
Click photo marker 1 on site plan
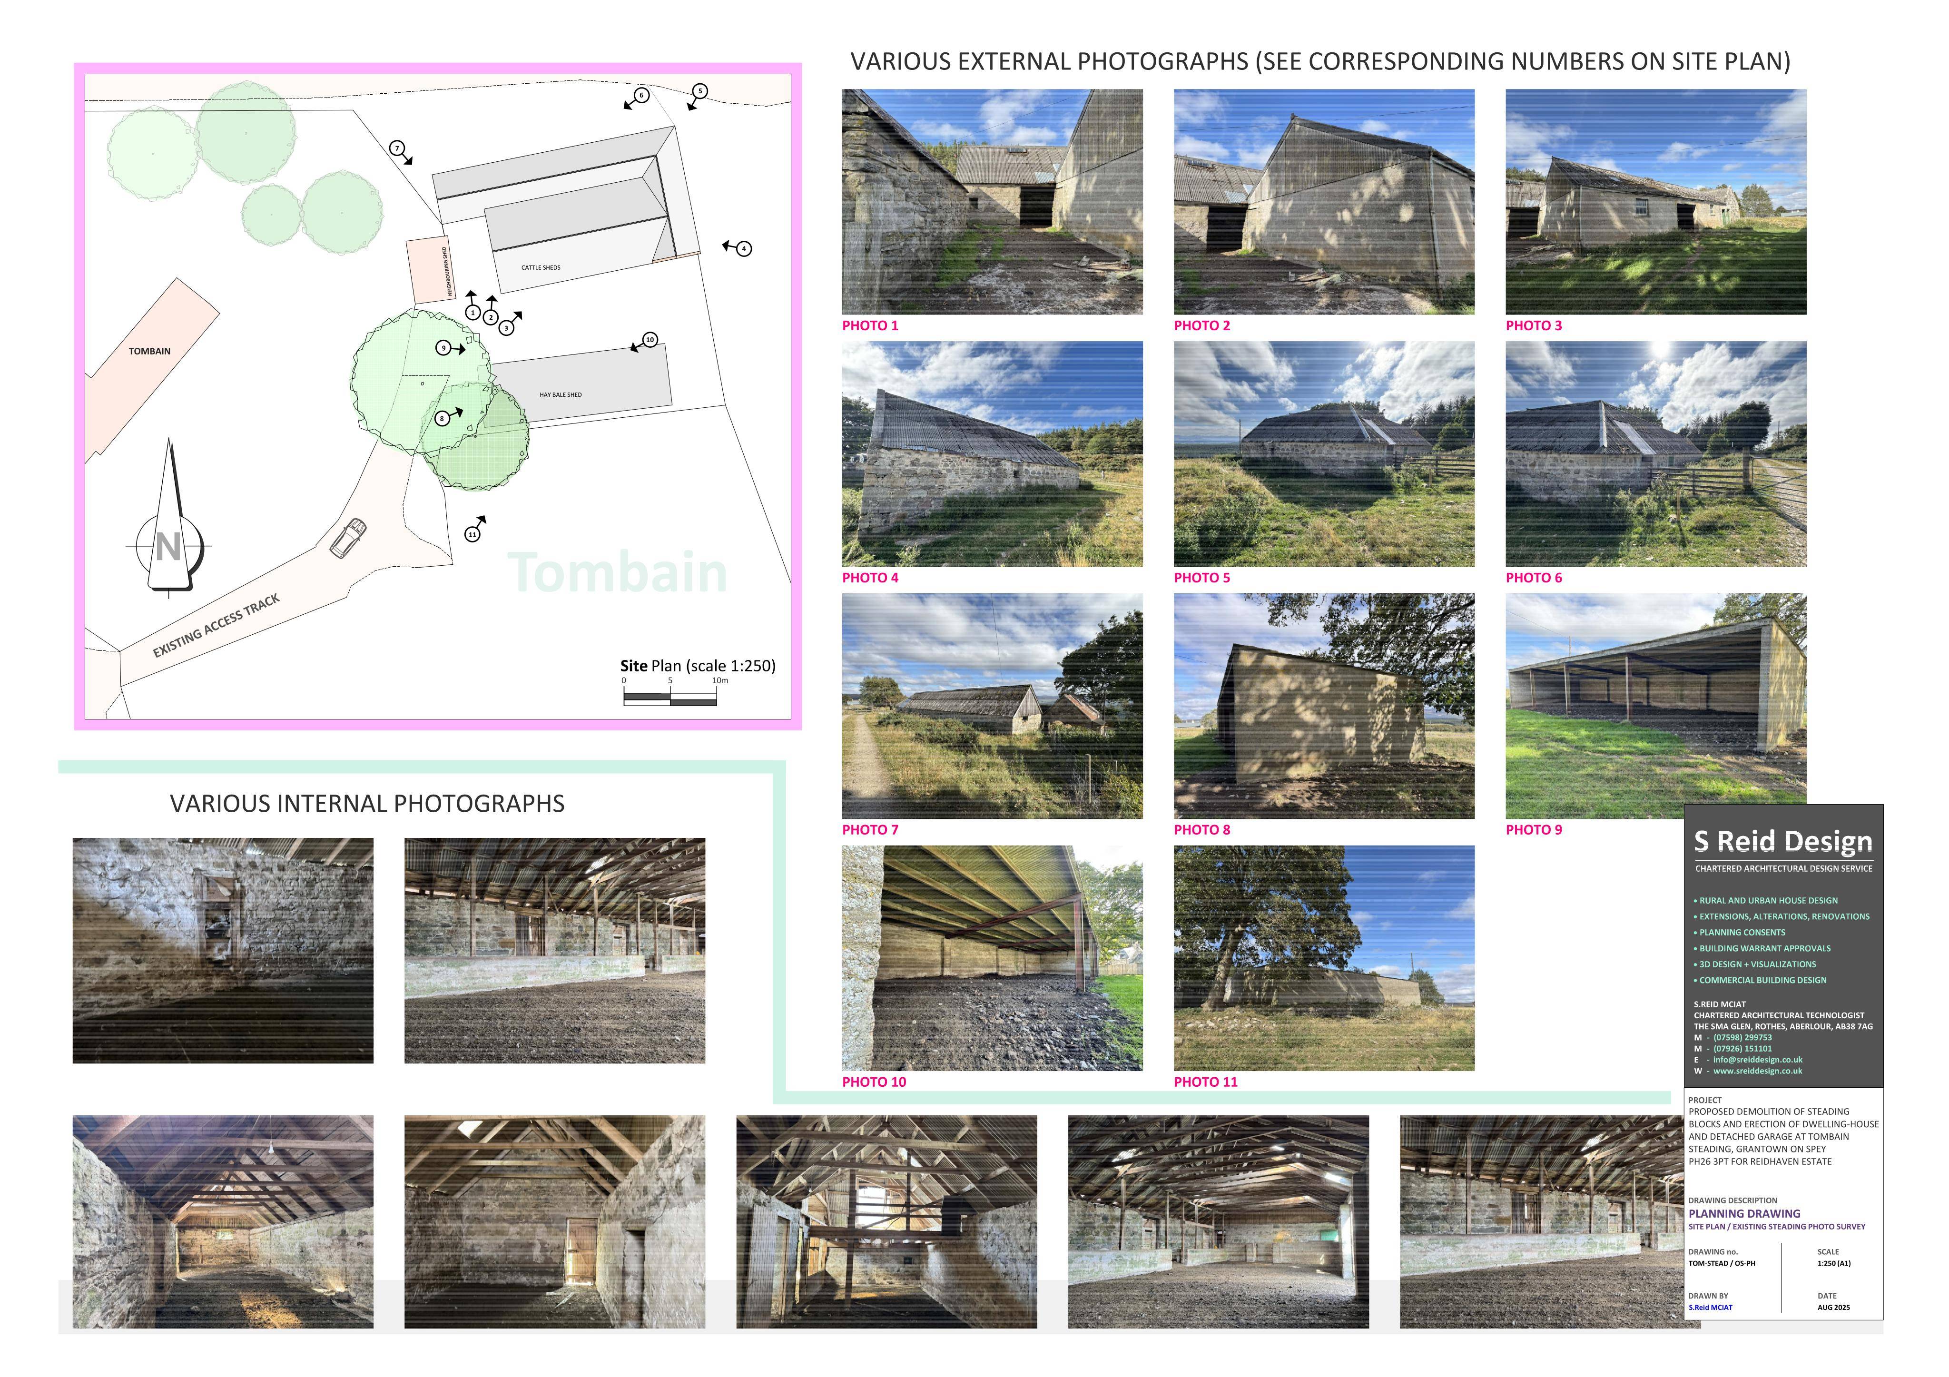point(473,313)
